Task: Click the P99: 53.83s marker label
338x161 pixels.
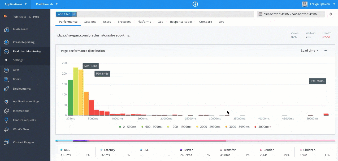Action: tap(318, 81)
